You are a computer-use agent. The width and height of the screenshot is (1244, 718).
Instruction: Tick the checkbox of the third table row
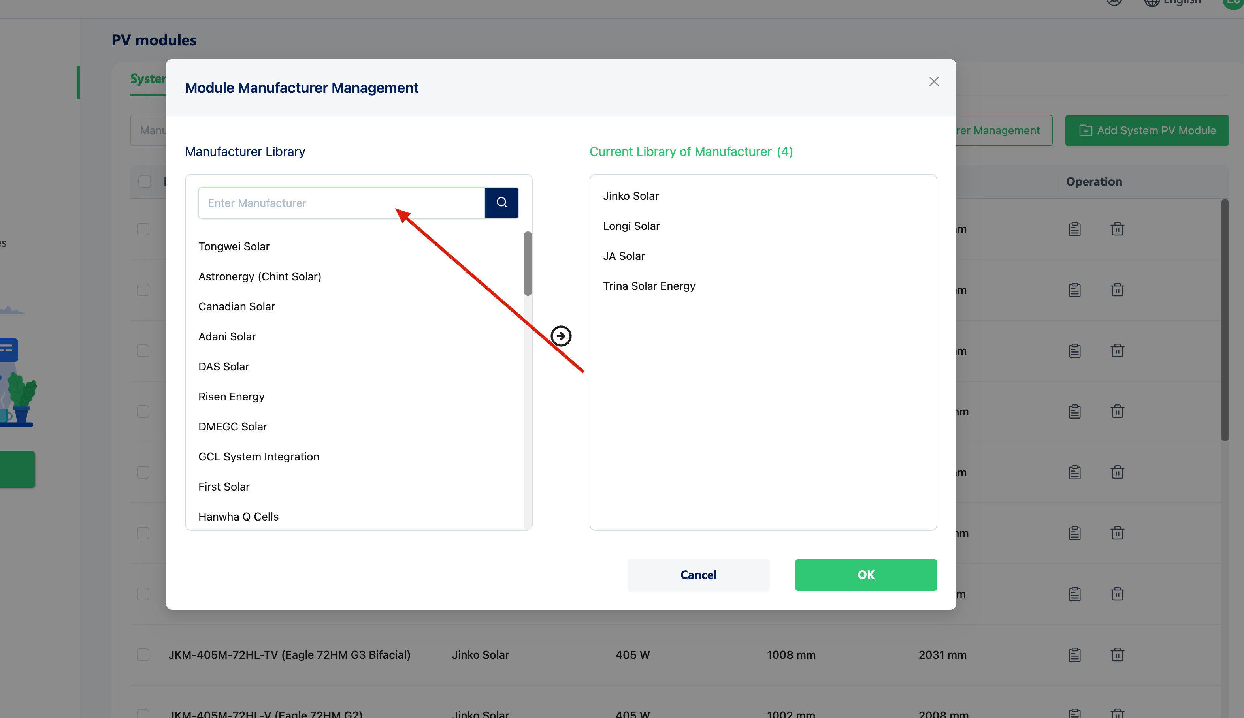tap(143, 351)
